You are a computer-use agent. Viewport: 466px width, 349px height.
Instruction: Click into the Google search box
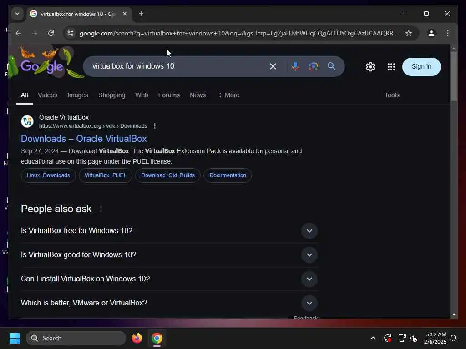pos(178,66)
